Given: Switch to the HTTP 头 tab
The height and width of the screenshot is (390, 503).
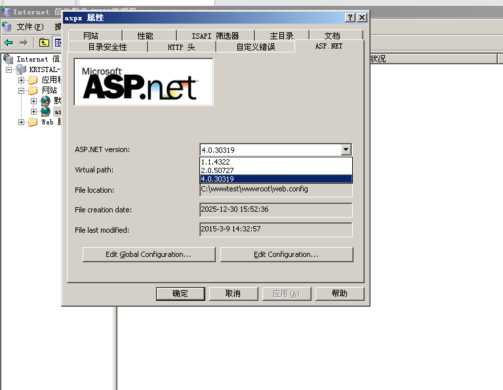Looking at the screenshot, I should (x=182, y=47).
